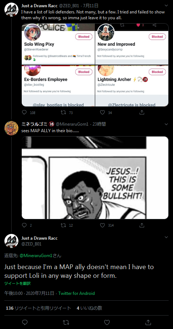Retweet the first tweet with 73 retweets

63,113
